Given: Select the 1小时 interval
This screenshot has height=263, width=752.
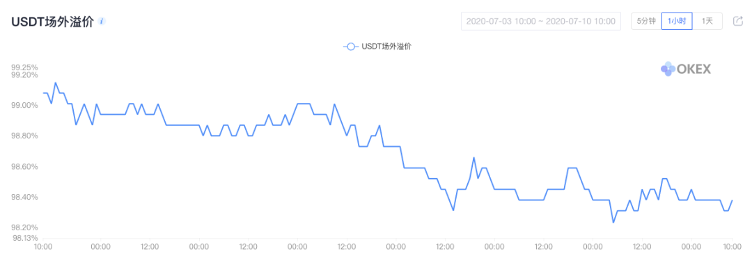Looking at the screenshot, I should 677,21.
